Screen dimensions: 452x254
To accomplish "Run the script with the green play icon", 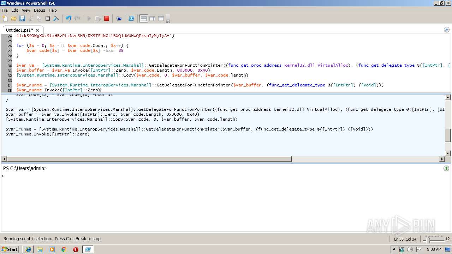I will pos(89,19).
